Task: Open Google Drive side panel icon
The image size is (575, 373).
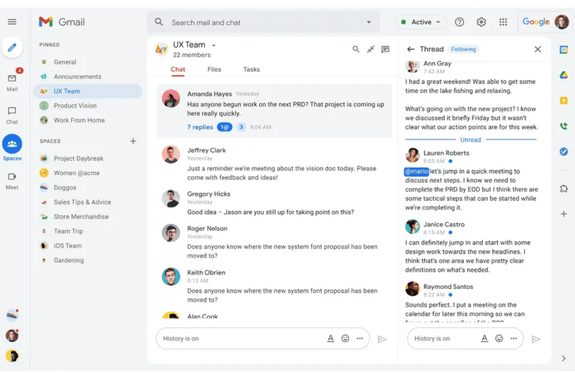Action: [564, 75]
